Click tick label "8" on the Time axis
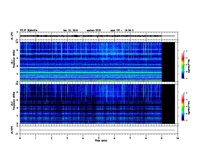Screen dimensions: 200x155 [x=146, y=138]
